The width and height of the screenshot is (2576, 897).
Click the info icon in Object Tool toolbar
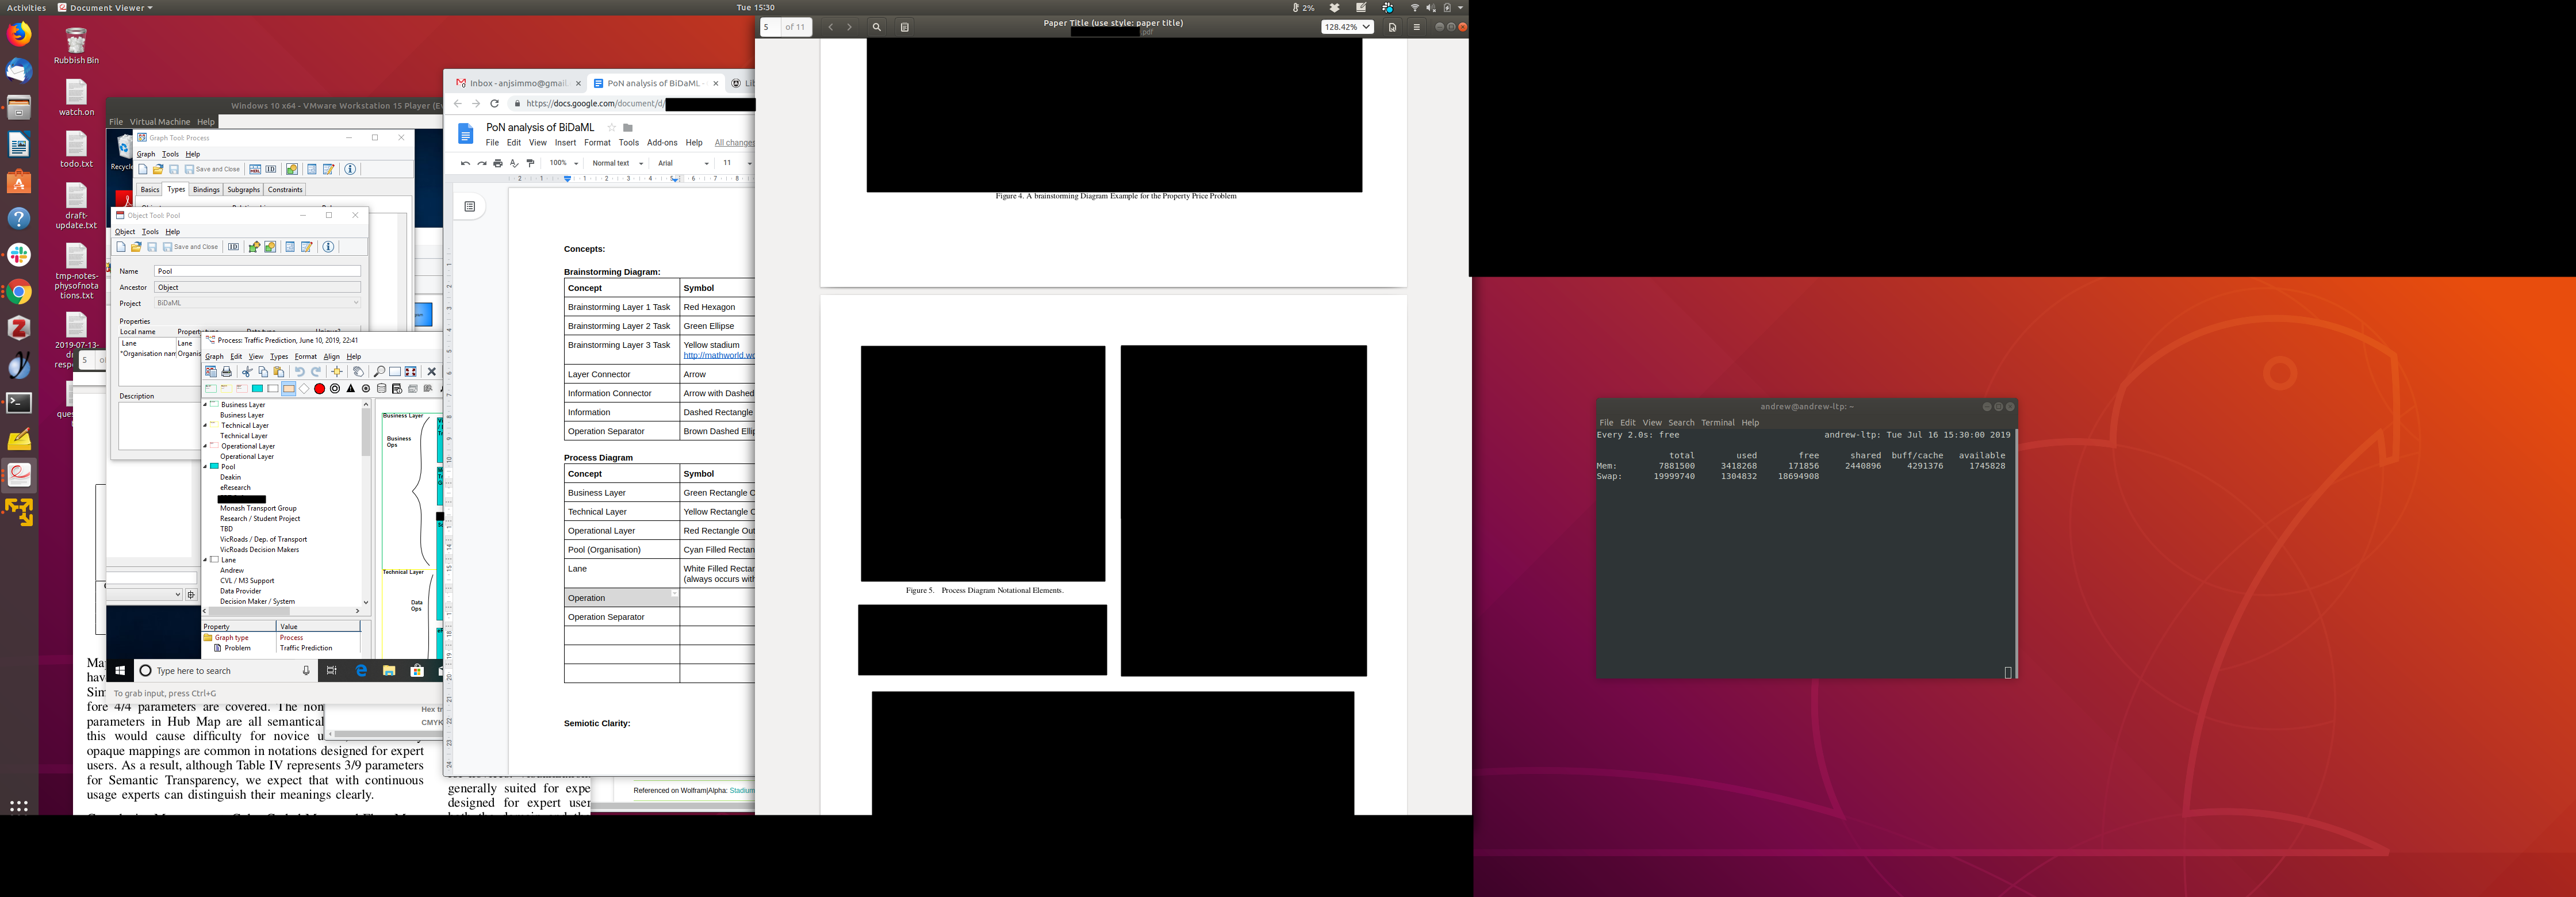(x=328, y=247)
